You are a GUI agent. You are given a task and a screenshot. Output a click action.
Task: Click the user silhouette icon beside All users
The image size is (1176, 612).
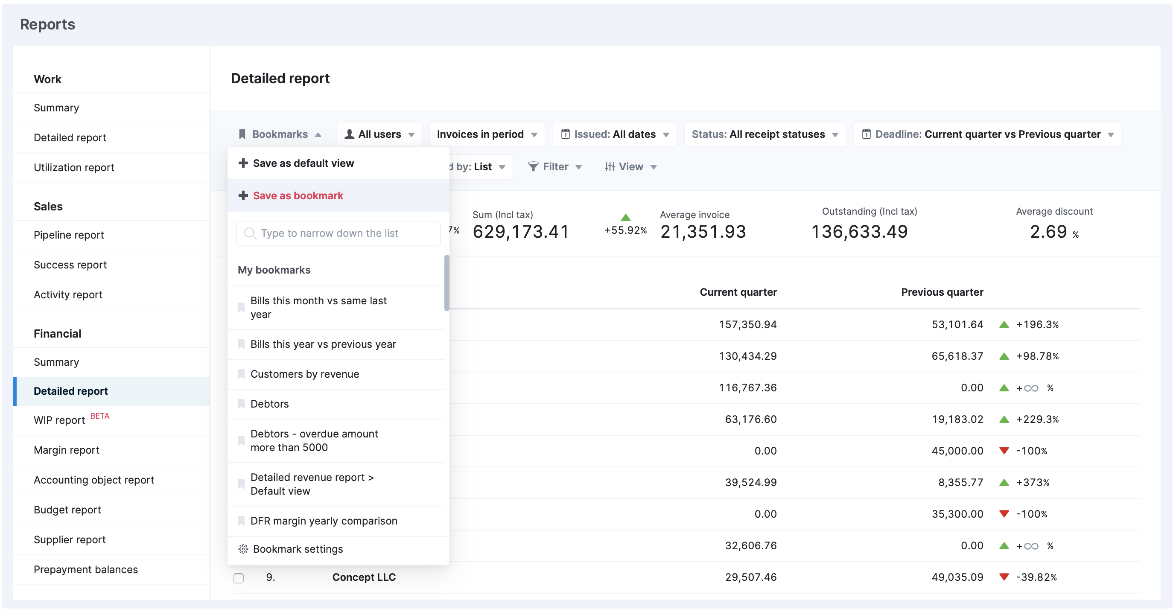tap(349, 134)
